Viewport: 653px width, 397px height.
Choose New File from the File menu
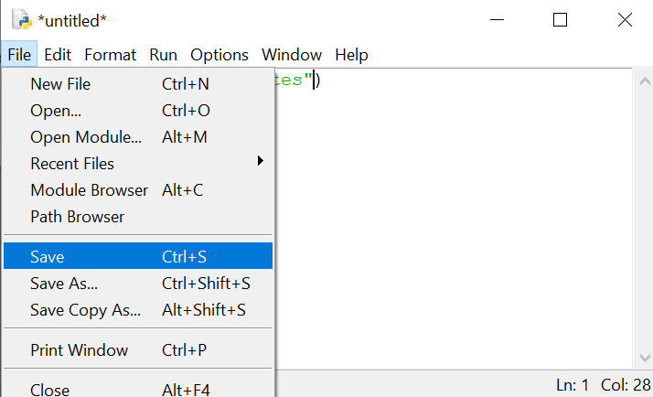[x=60, y=84]
